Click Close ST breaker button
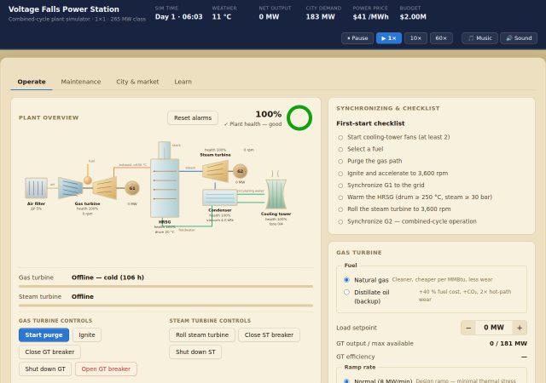Viewport: 546px width, 383px height. [x=269, y=335]
